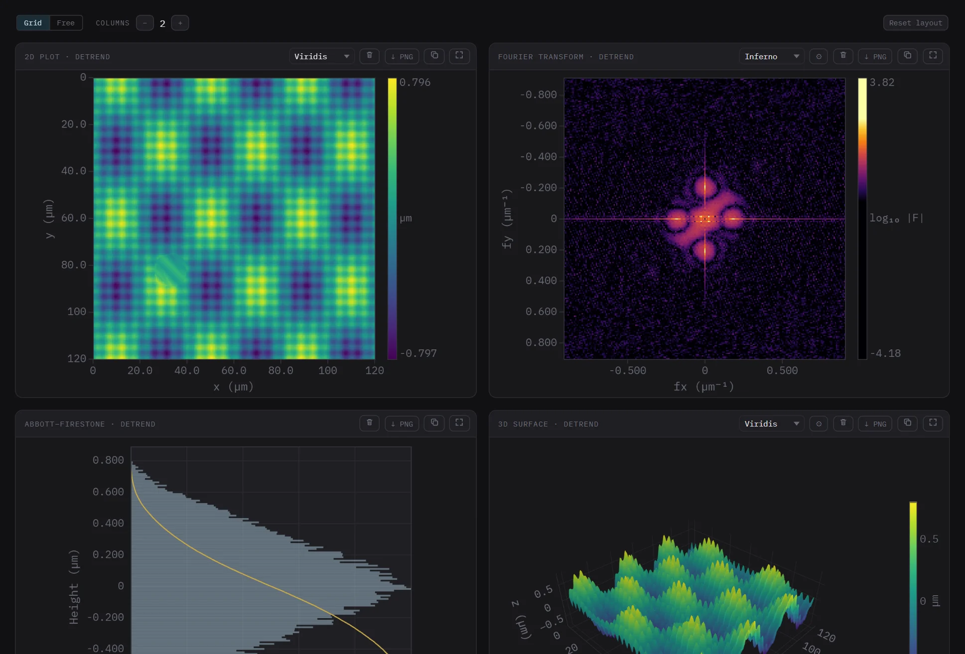
Task: Click the Fourier Transform inferno colorbar
Action: click(x=862, y=218)
